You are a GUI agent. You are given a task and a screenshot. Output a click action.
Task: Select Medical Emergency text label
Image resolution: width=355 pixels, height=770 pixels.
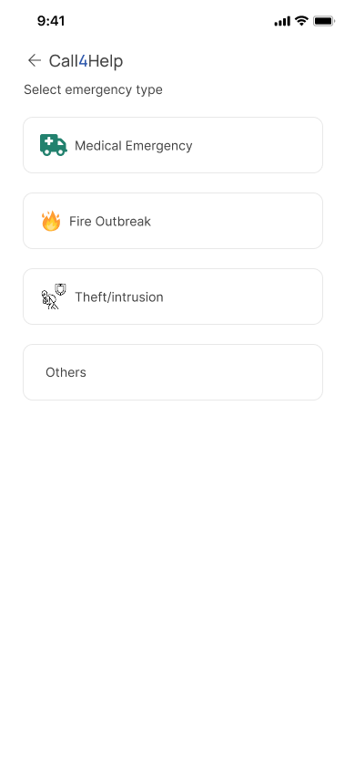pos(133,145)
